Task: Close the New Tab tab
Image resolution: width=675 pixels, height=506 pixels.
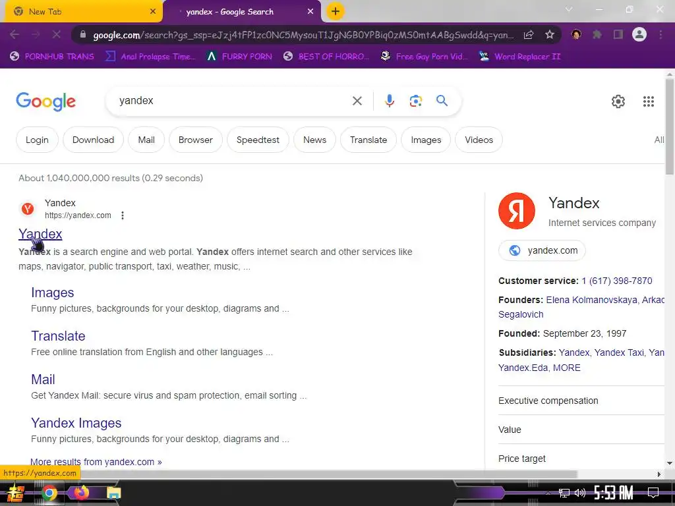Action: pos(152,12)
